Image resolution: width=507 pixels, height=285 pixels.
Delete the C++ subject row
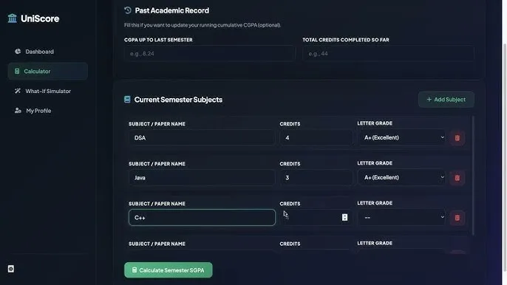457,218
